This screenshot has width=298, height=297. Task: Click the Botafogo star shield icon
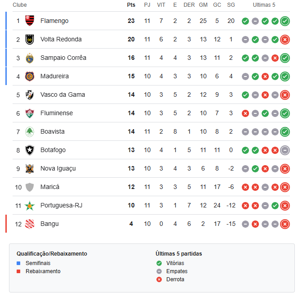[x=30, y=150]
